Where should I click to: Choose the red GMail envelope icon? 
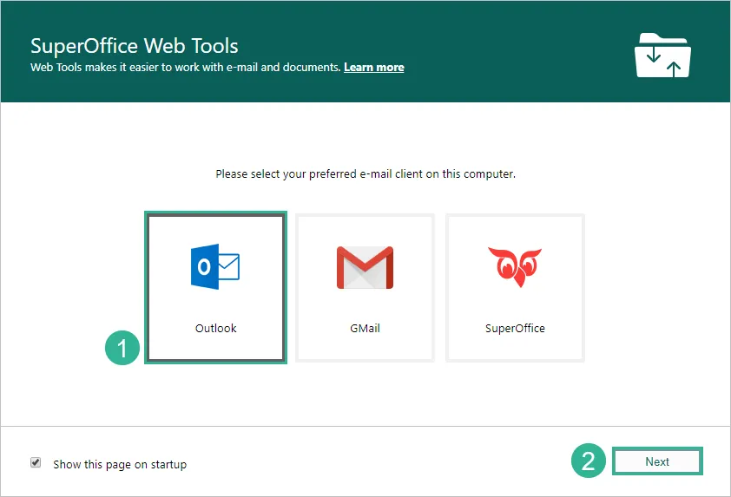pos(365,267)
